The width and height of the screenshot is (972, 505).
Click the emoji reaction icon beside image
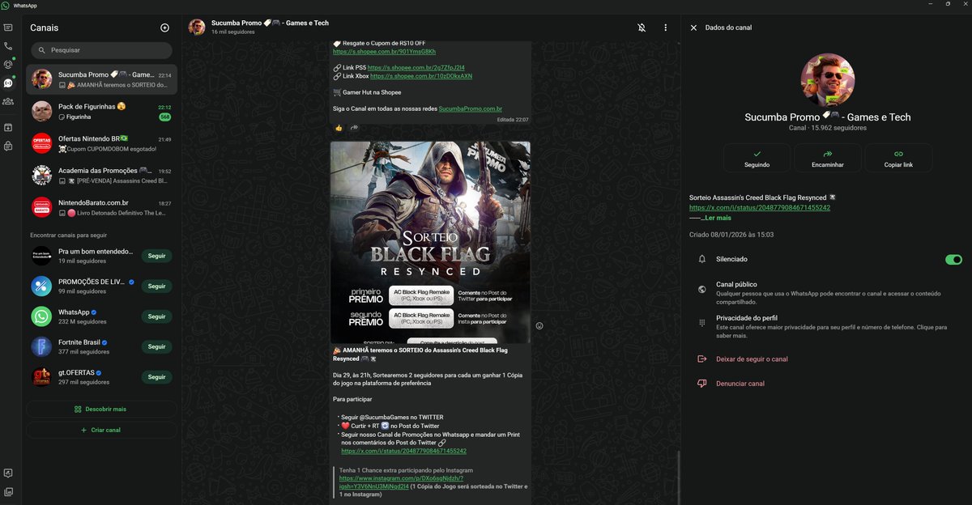[539, 326]
